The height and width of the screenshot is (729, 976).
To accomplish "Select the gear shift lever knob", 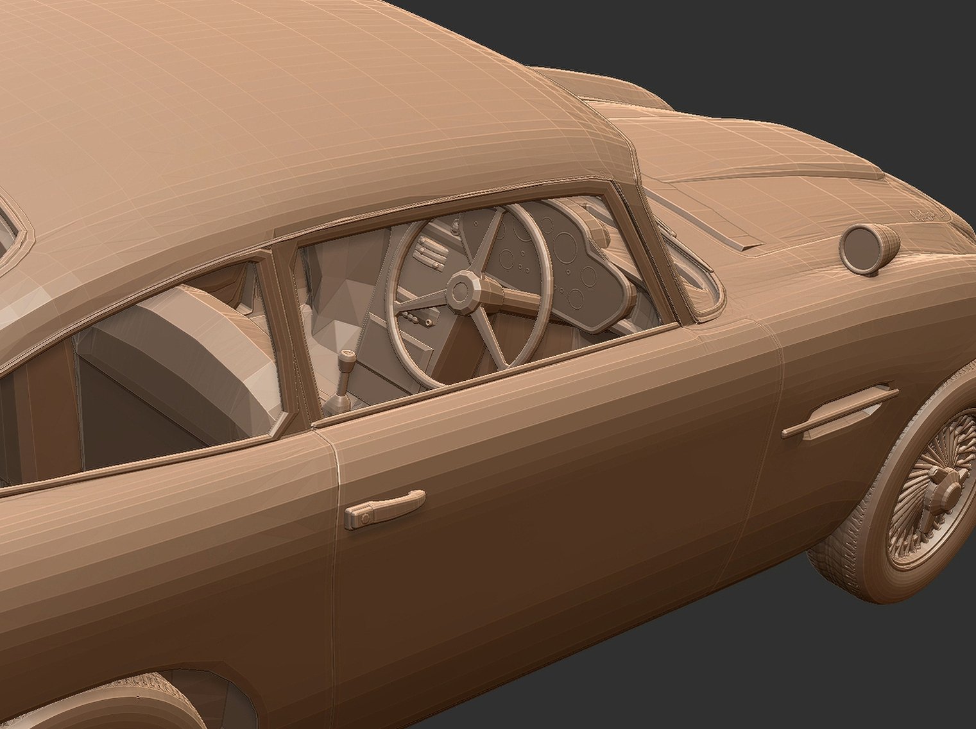I will pyautogui.click(x=348, y=362).
